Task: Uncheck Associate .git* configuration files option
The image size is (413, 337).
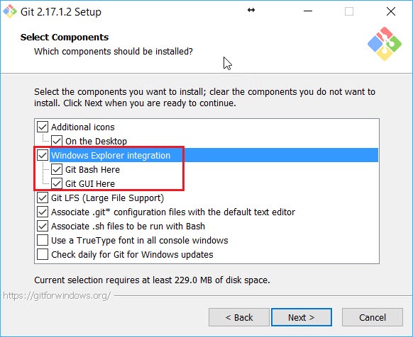Action: 43,212
